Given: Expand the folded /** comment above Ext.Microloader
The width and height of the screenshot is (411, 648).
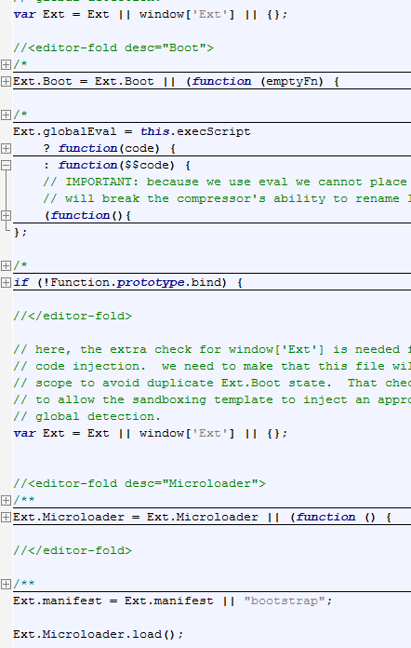Looking at the screenshot, I should click(x=6, y=501).
